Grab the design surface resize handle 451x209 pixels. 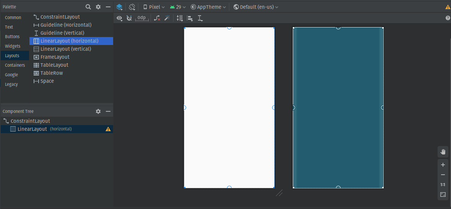click(x=279, y=193)
